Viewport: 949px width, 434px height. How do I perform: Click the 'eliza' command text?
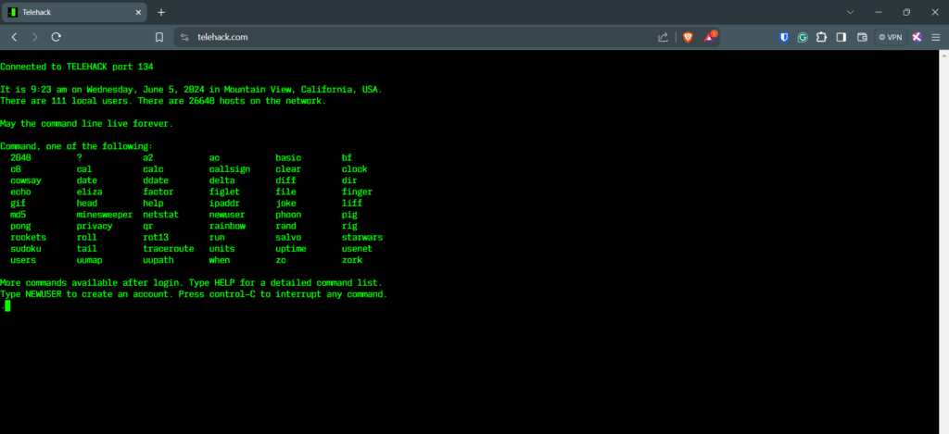coord(90,192)
